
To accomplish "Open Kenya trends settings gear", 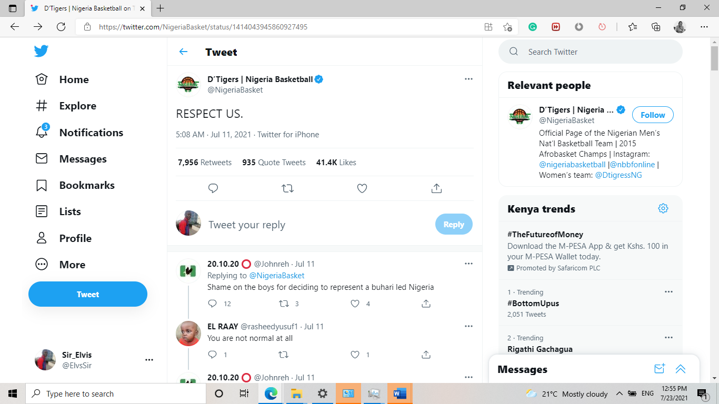I will click(x=663, y=208).
